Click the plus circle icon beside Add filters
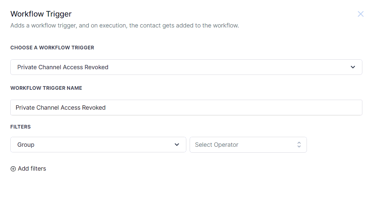This screenshot has width=372, height=212. [13, 169]
